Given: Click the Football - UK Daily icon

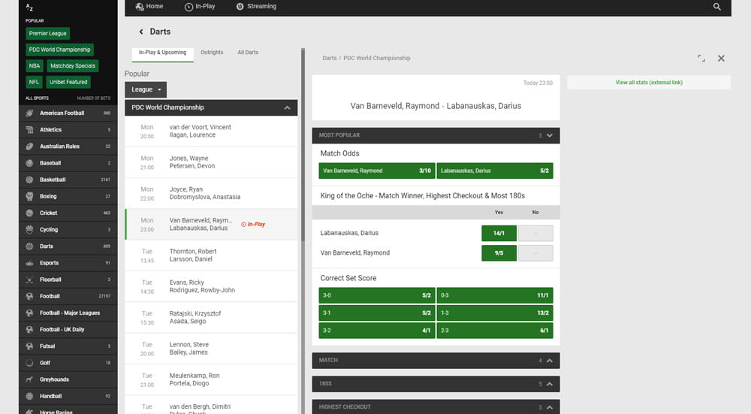Looking at the screenshot, I should point(30,330).
